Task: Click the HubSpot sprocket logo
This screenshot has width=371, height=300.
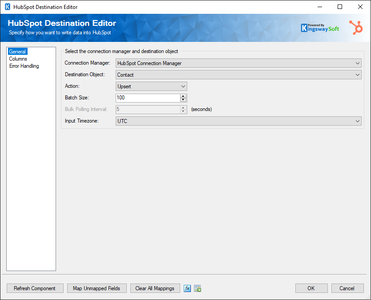Action: click(x=356, y=28)
